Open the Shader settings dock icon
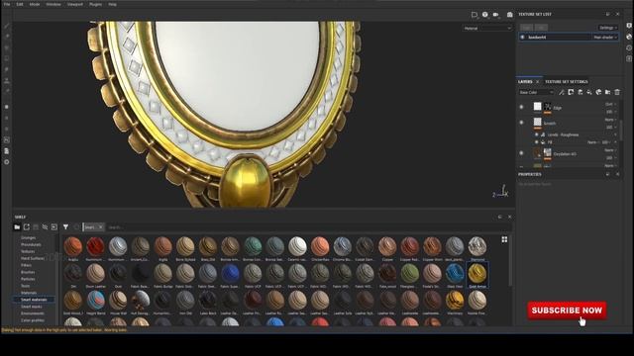 click(x=629, y=37)
